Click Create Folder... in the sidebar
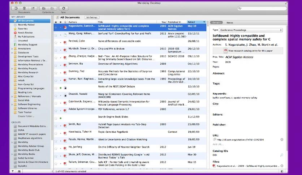The image size is (302, 175). tap(26, 116)
